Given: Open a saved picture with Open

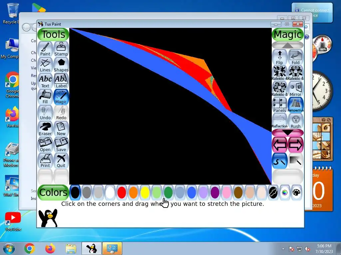Looking at the screenshot, I should [45, 145].
